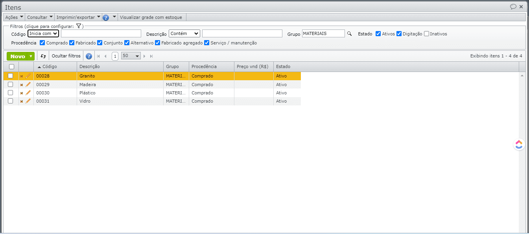Click Ocultar filtros button
Screen dimensions: 529x234
coord(66,56)
